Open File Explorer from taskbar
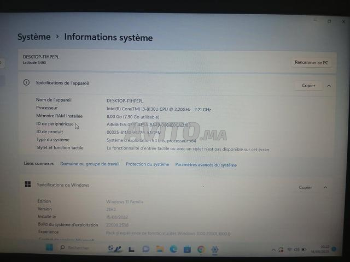The width and height of the screenshot is (350, 262). tap(160, 249)
